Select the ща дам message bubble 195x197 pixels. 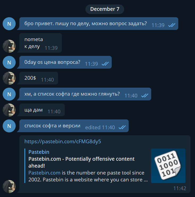pyautogui.click(x=42, y=110)
